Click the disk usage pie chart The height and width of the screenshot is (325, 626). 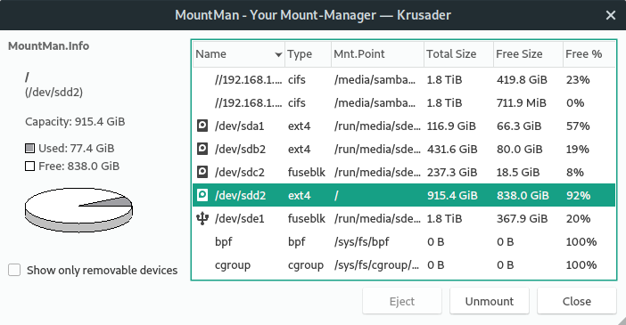(78, 210)
